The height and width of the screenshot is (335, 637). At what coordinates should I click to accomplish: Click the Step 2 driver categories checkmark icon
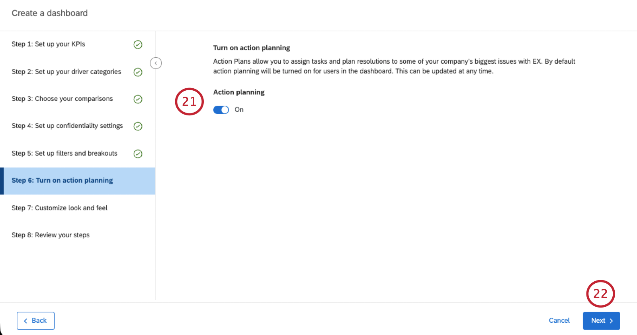pos(138,72)
